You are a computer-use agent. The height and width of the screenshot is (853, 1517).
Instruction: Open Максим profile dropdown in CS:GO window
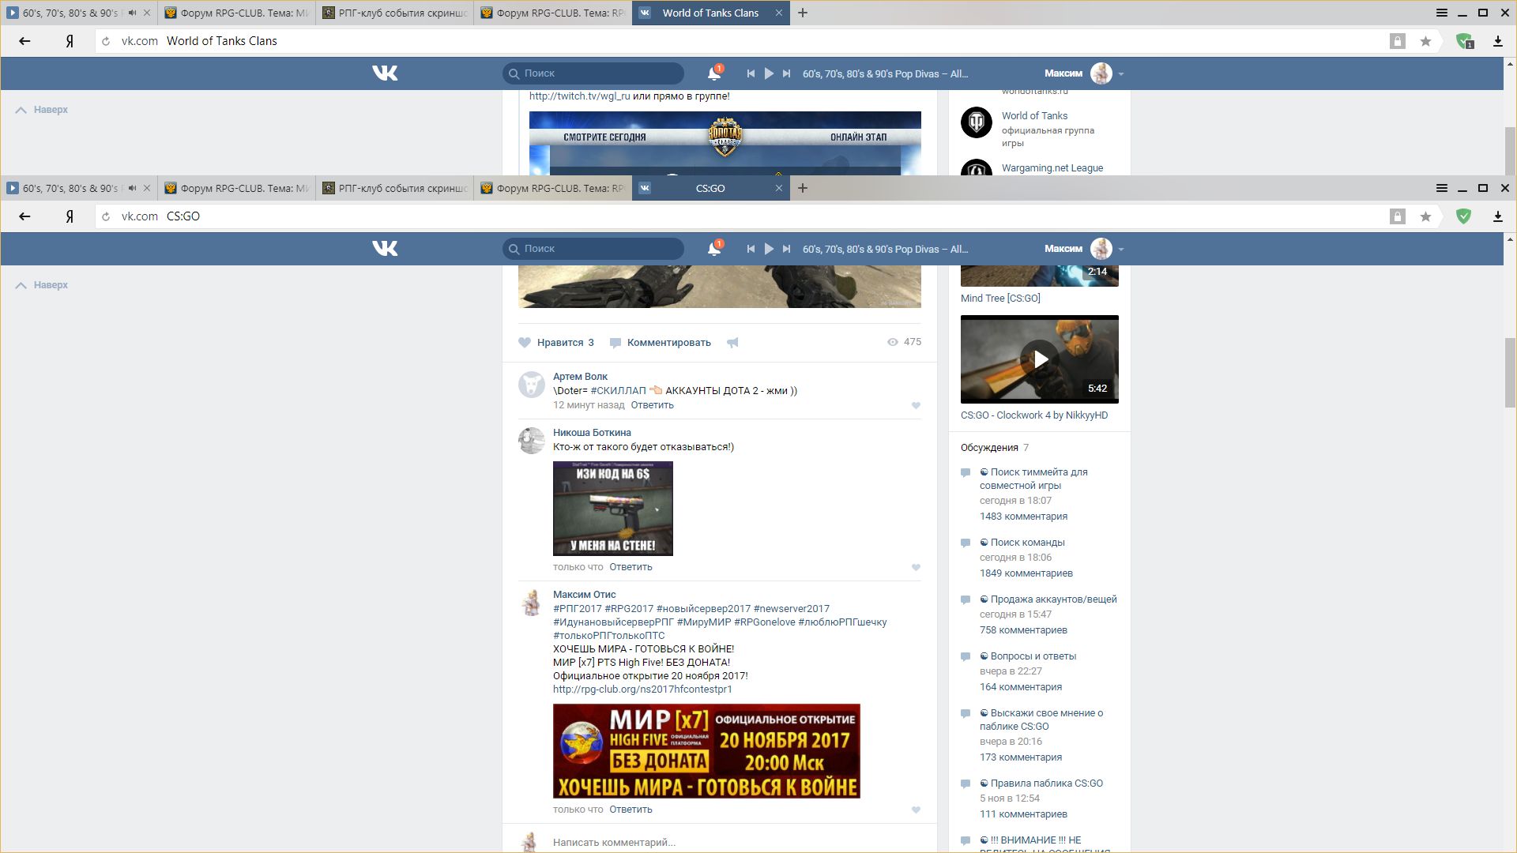point(1084,249)
